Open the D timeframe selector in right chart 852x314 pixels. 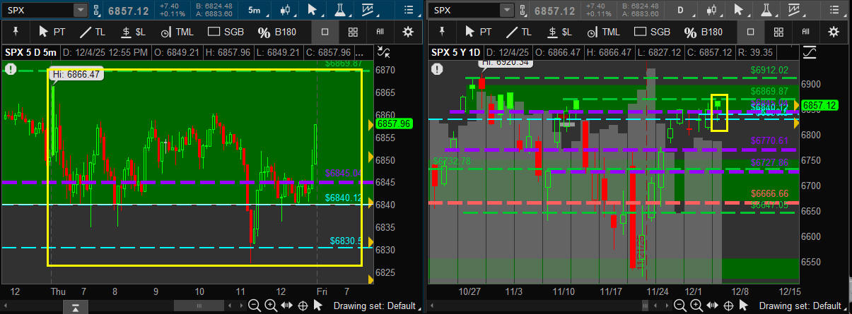(x=679, y=10)
